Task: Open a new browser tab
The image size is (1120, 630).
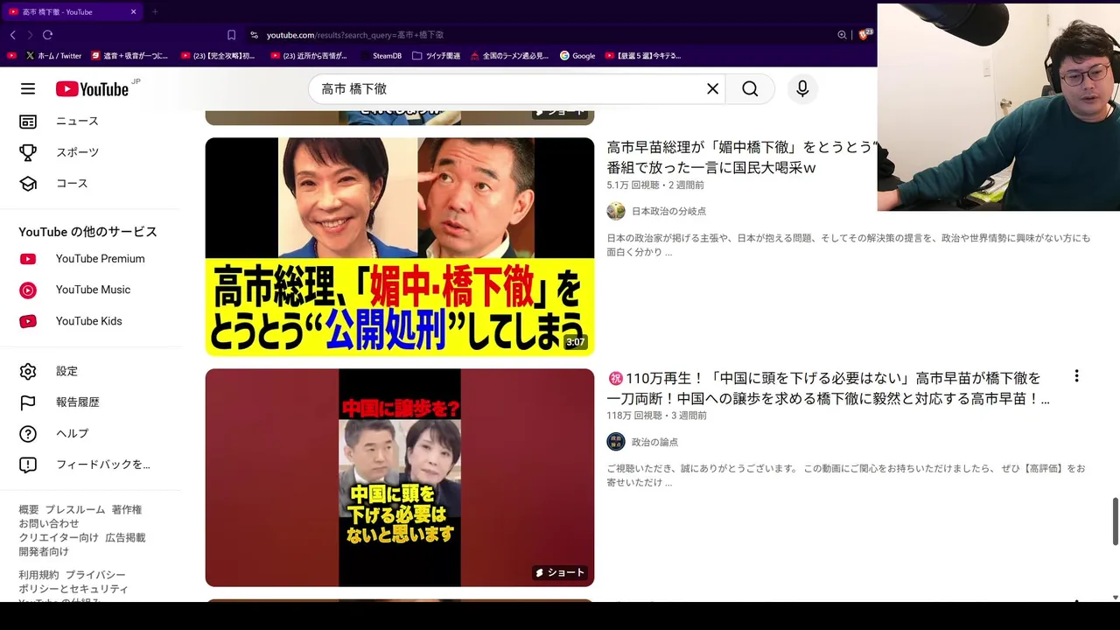Action: [x=155, y=12]
